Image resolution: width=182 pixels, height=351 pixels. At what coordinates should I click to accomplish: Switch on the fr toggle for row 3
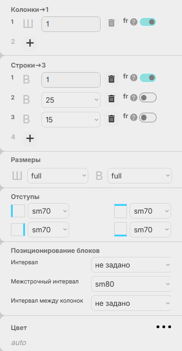click(148, 118)
